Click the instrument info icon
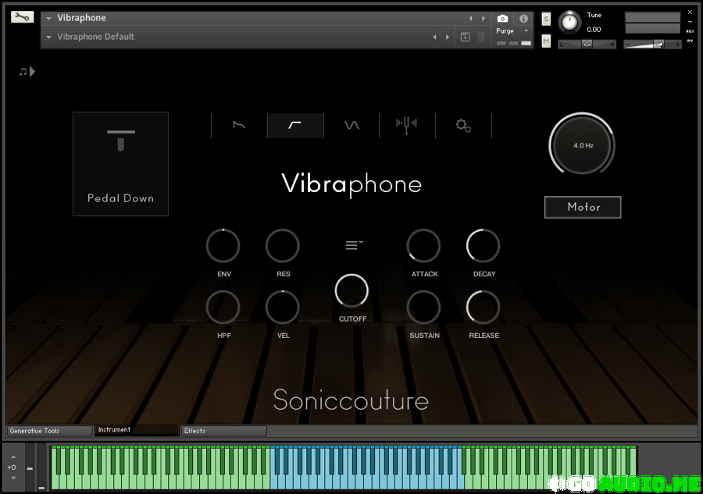This screenshot has width=703, height=494. click(x=523, y=18)
